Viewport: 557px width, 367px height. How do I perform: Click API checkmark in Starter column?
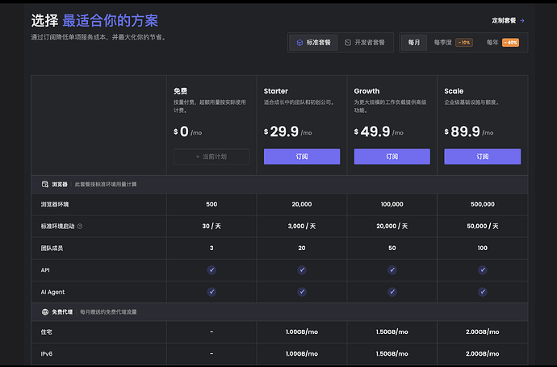(x=302, y=270)
